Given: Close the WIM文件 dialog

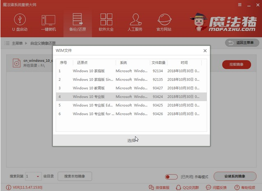Looking at the screenshot, I should pos(205,51).
